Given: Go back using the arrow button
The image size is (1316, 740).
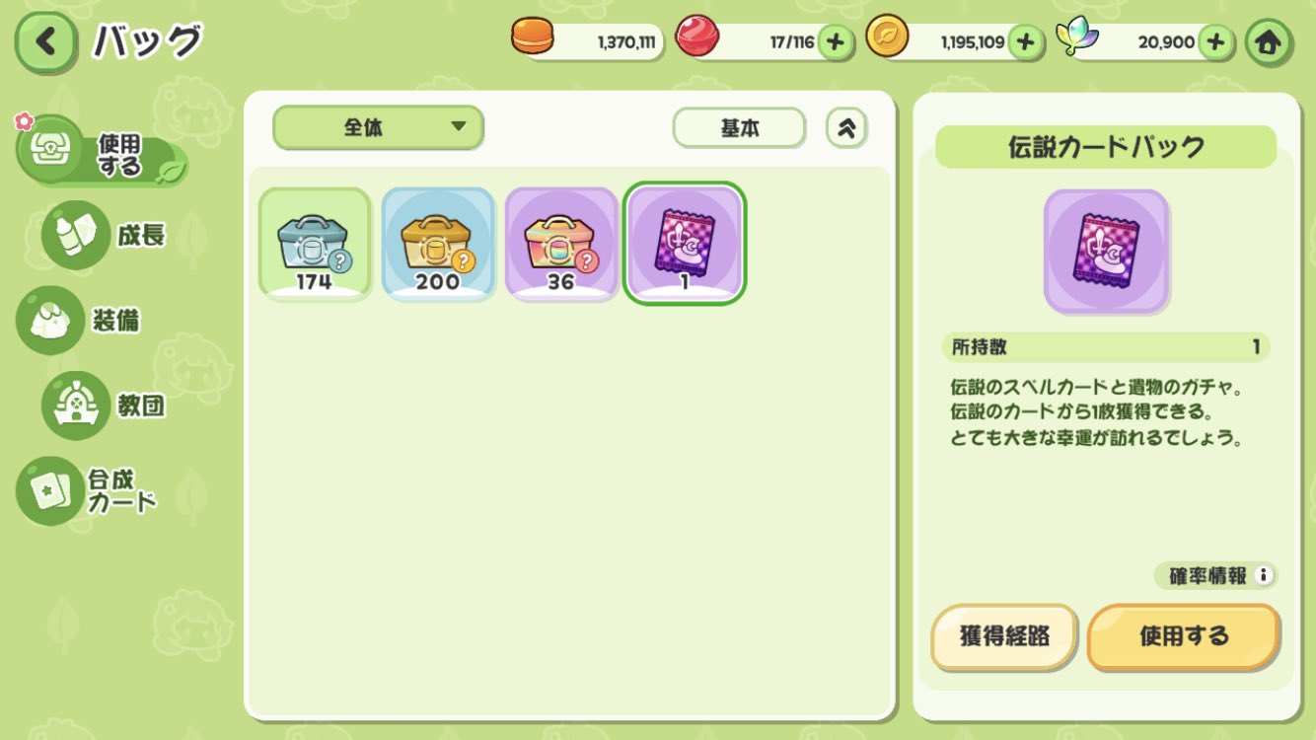Looking at the screenshot, I should click(x=45, y=43).
